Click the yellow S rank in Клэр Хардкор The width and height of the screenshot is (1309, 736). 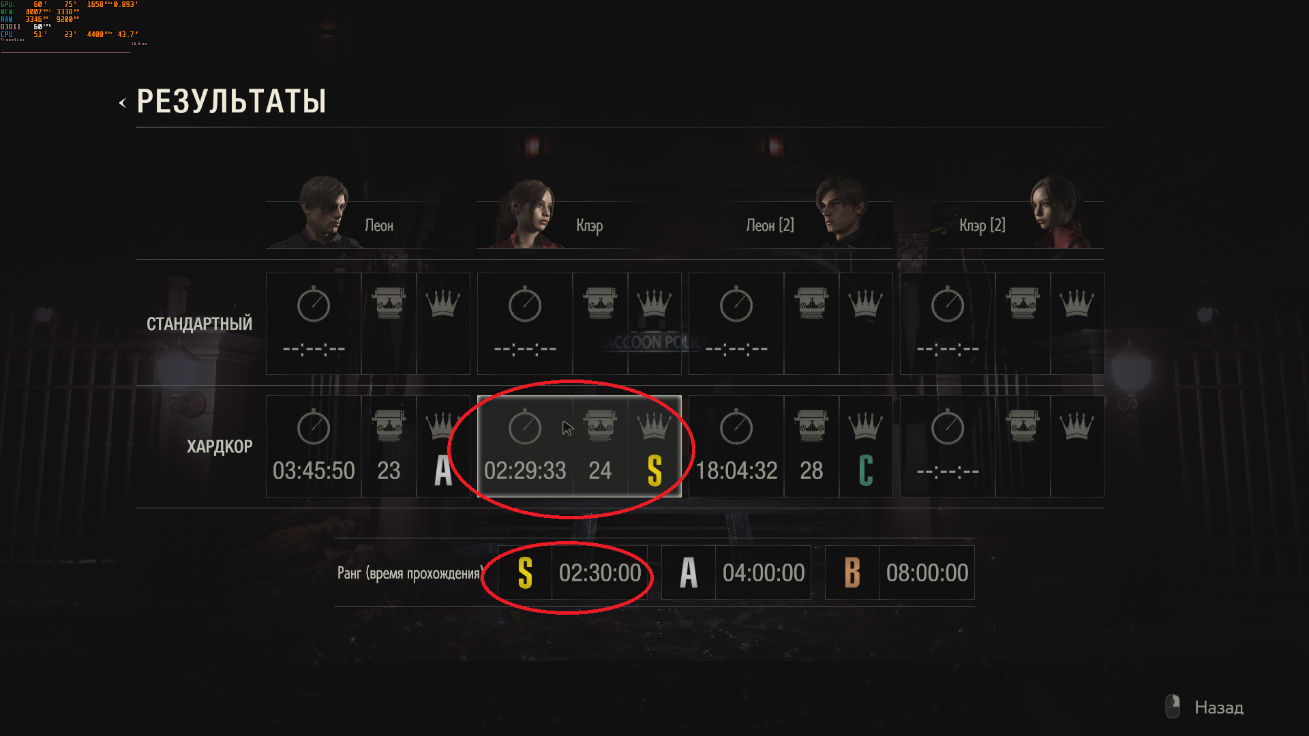pos(654,470)
